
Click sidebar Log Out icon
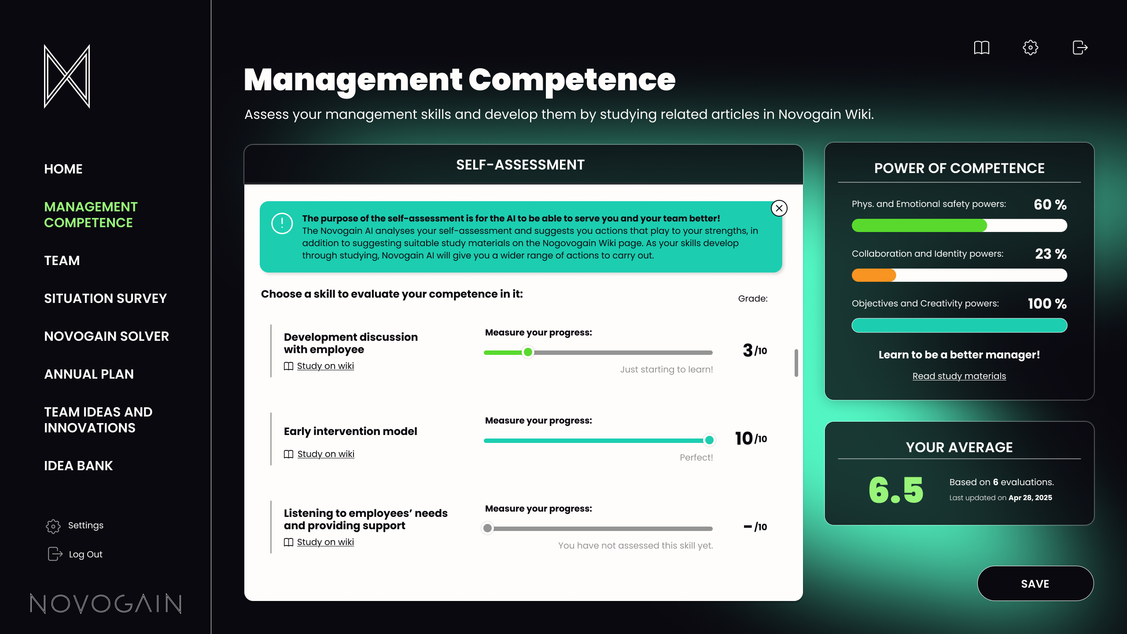pyautogui.click(x=55, y=554)
